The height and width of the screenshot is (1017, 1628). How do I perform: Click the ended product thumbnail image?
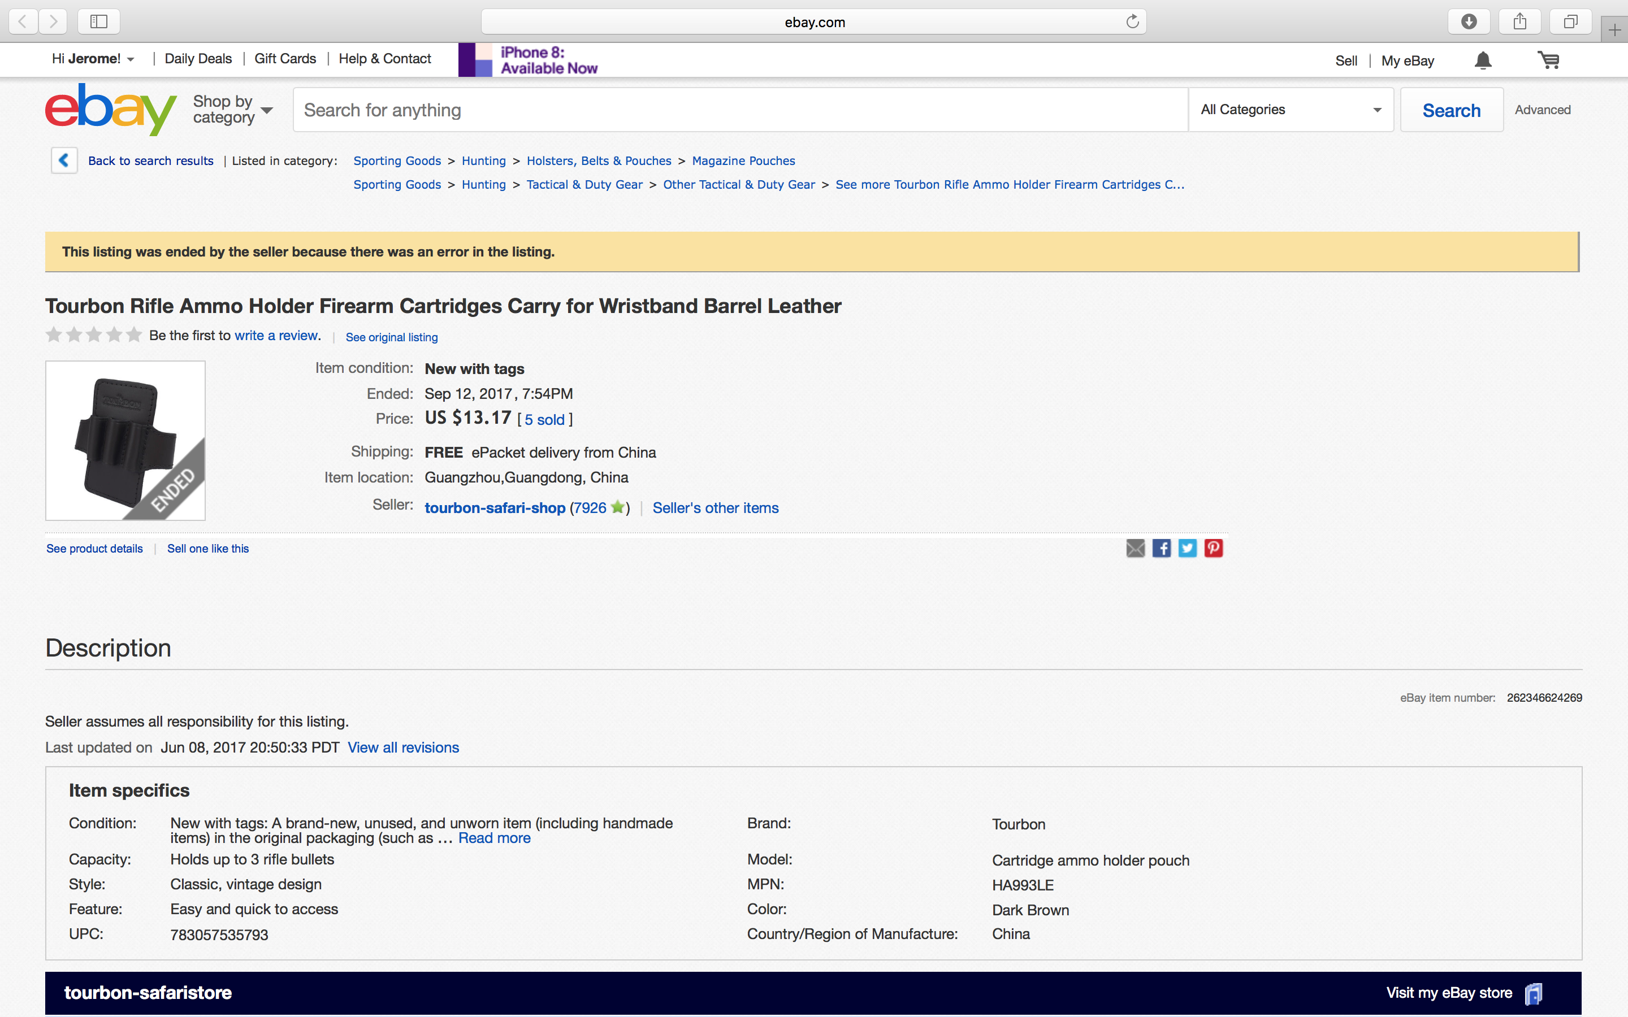pyautogui.click(x=125, y=441)
